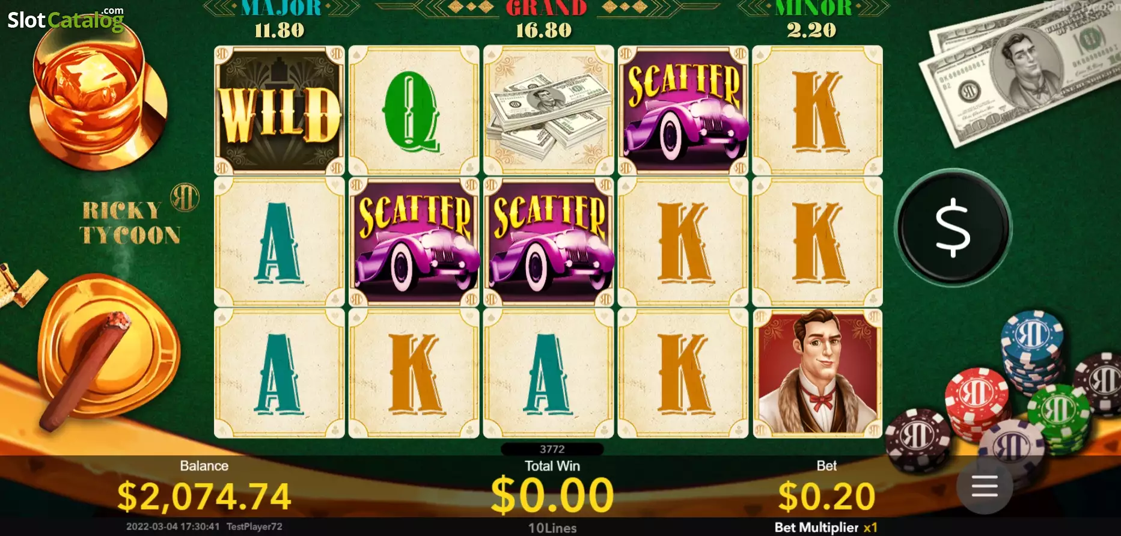Click the teal A in bottom-left tile
Image resolution: width=1121 pixels, height=536 pixels.
279,373
